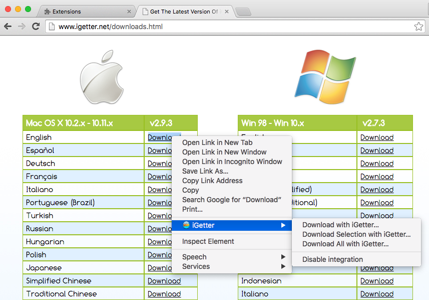
Task: Choose Download with iGetter...
Action: pos(340,225)
